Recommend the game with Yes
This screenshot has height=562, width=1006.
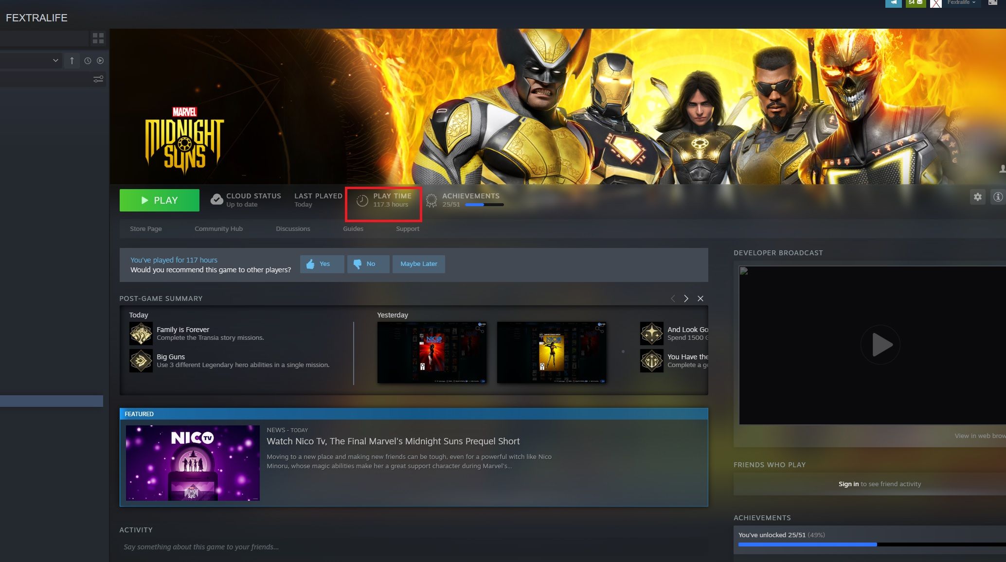pyautogui.click(x=322, y=264)
